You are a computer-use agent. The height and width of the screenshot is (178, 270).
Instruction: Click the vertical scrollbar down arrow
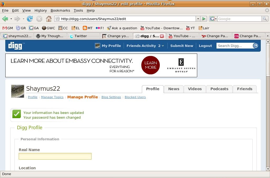pyautogui.click(x=268, y=169)
